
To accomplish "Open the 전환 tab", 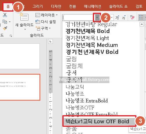I will point(73,6).
